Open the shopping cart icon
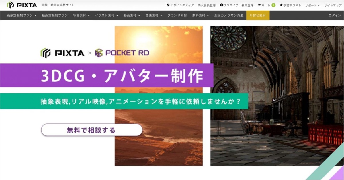The width and height of the screenshot is (344, 180). [259, 5]
